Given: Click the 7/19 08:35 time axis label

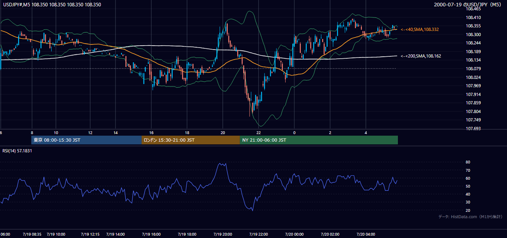Looking at the screenshot, I should coord(32,234).
